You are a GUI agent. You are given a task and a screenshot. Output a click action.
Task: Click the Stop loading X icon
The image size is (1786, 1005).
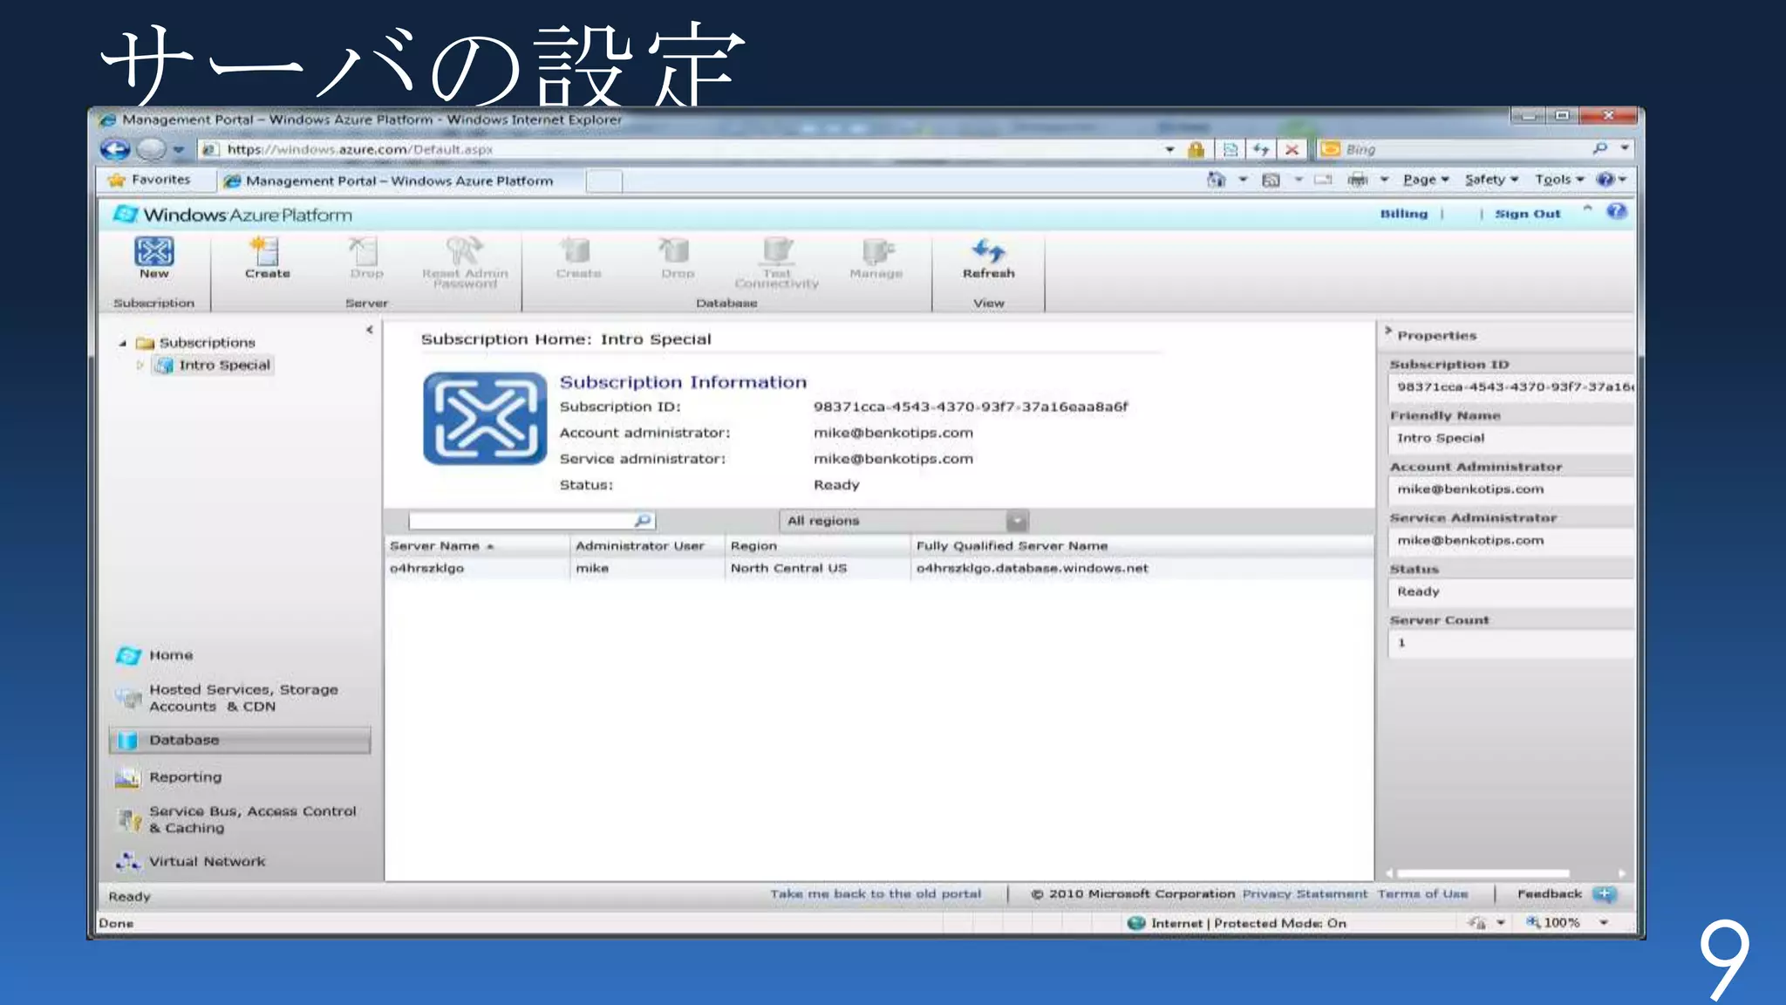(1292, 150)
